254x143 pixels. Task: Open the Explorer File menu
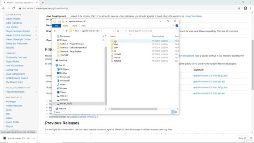tap(56, 26)
